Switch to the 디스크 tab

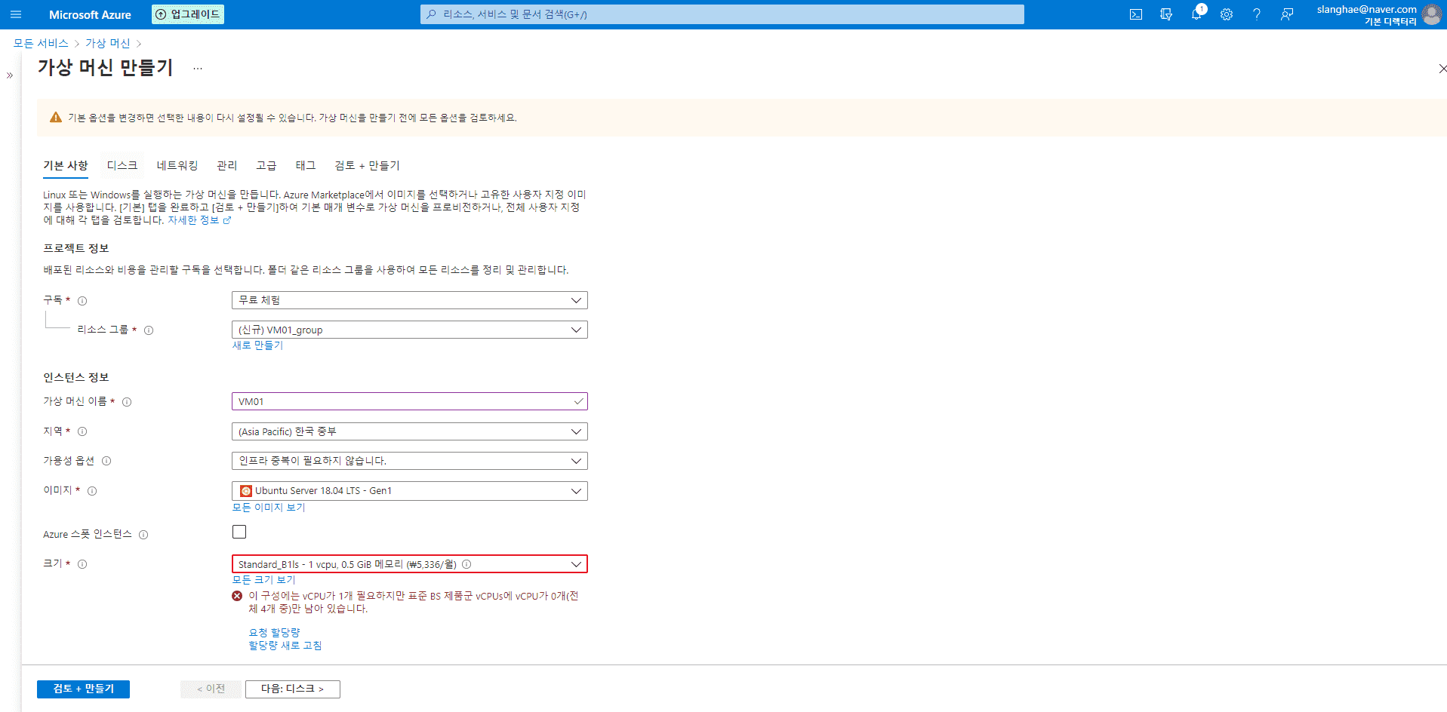click(122, 165)
